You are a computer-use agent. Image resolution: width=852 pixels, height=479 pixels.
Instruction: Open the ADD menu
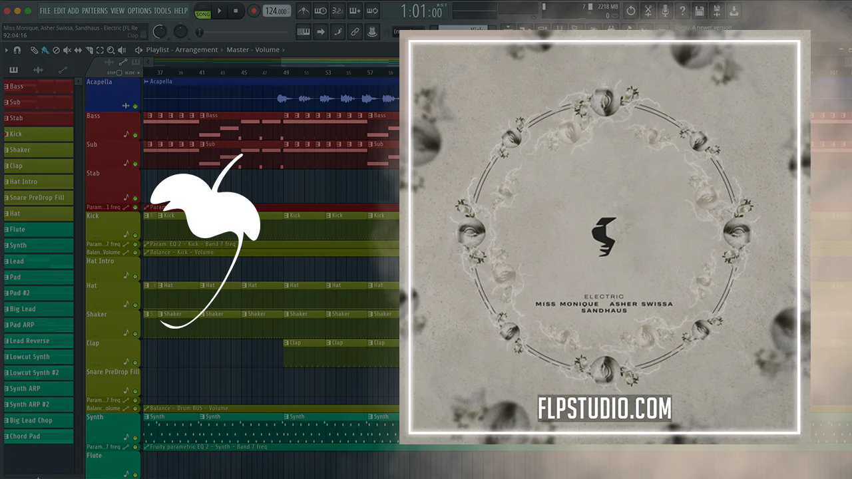click(73, 11)
